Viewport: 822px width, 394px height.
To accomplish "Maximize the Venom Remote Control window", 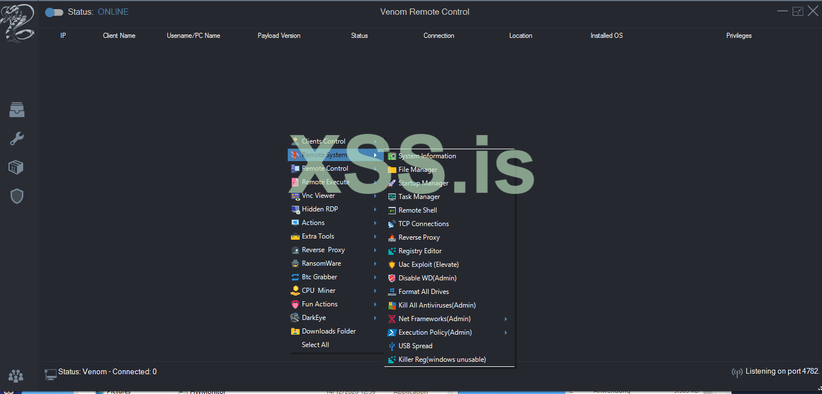I will (x=798, y=11).
